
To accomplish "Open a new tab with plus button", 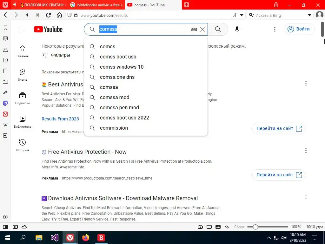I will 187,5.
